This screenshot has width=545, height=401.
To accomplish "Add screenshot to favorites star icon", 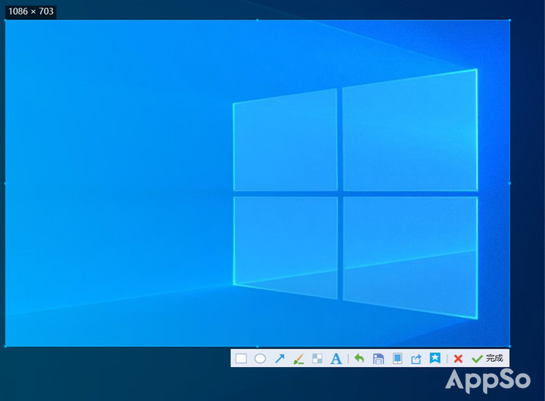I will coord(434,358).
